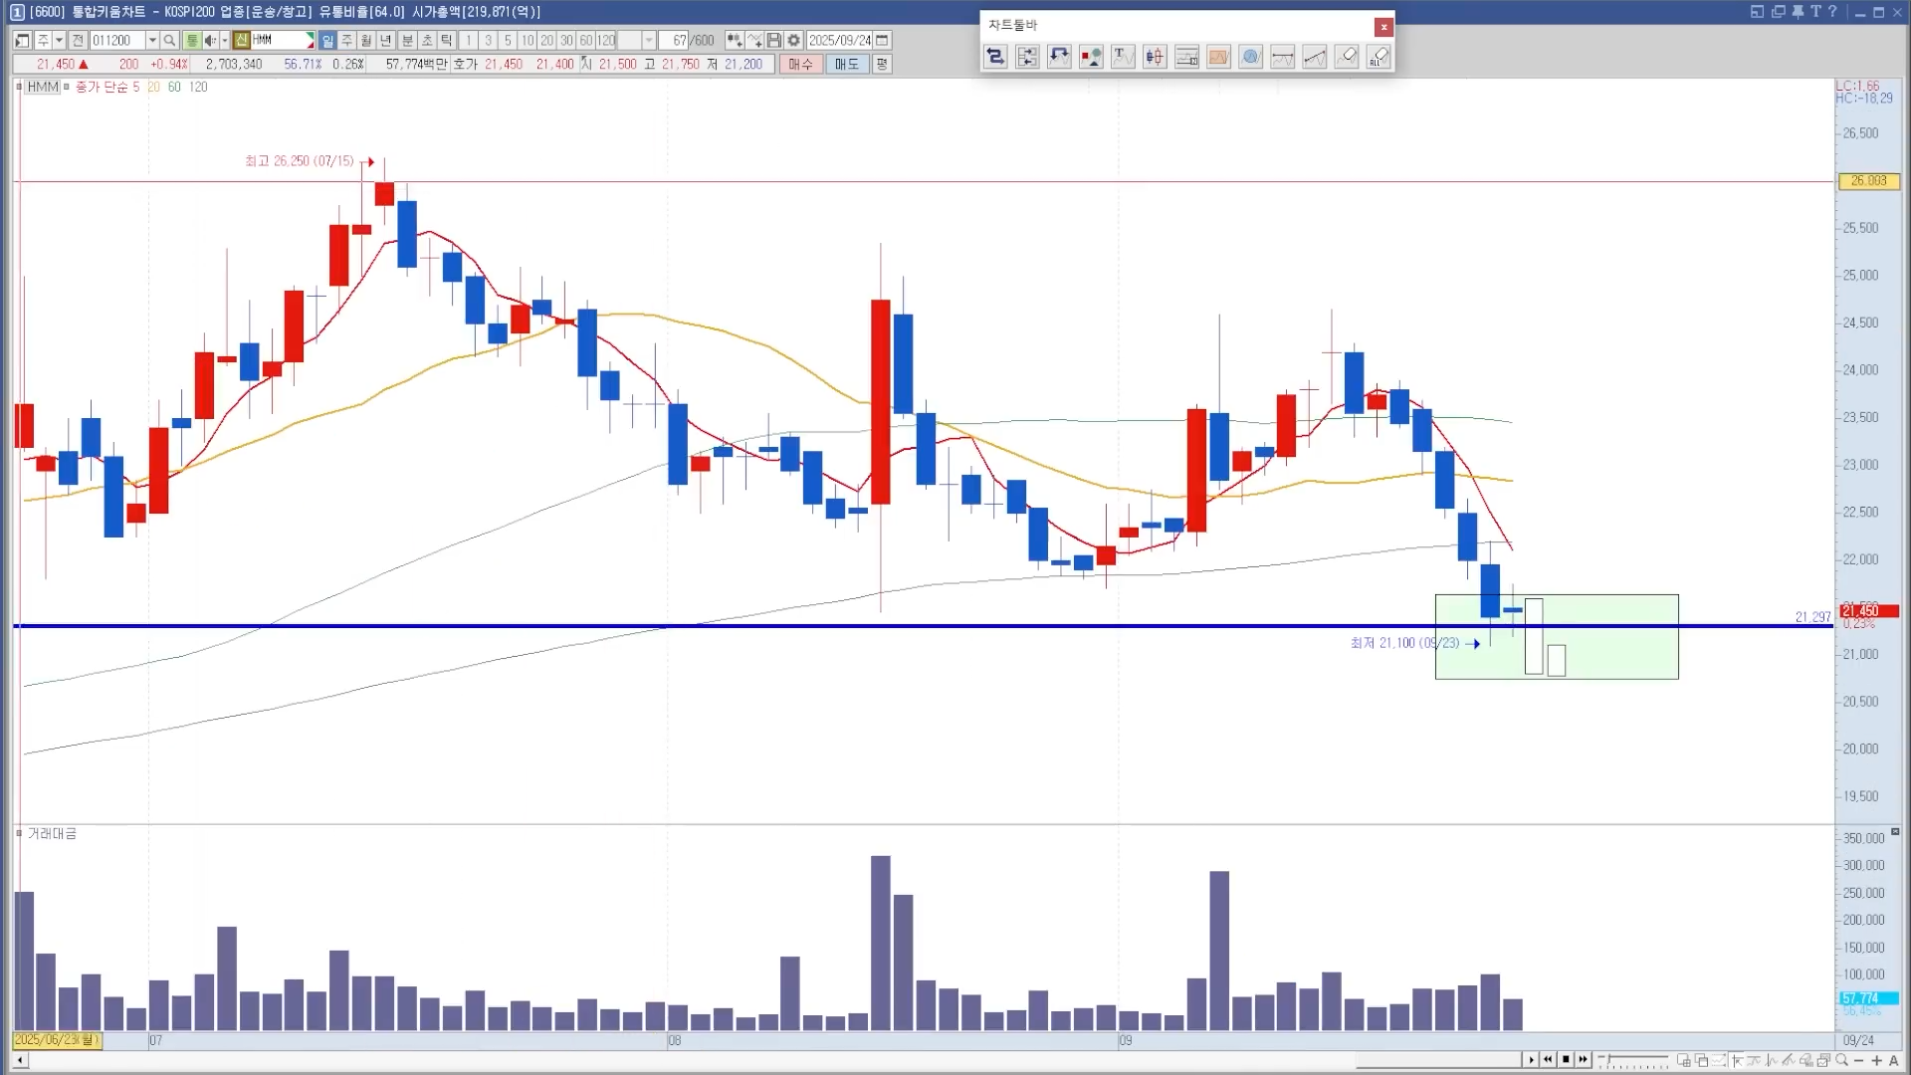Select the trend line drawing tool

(1314, 57)
